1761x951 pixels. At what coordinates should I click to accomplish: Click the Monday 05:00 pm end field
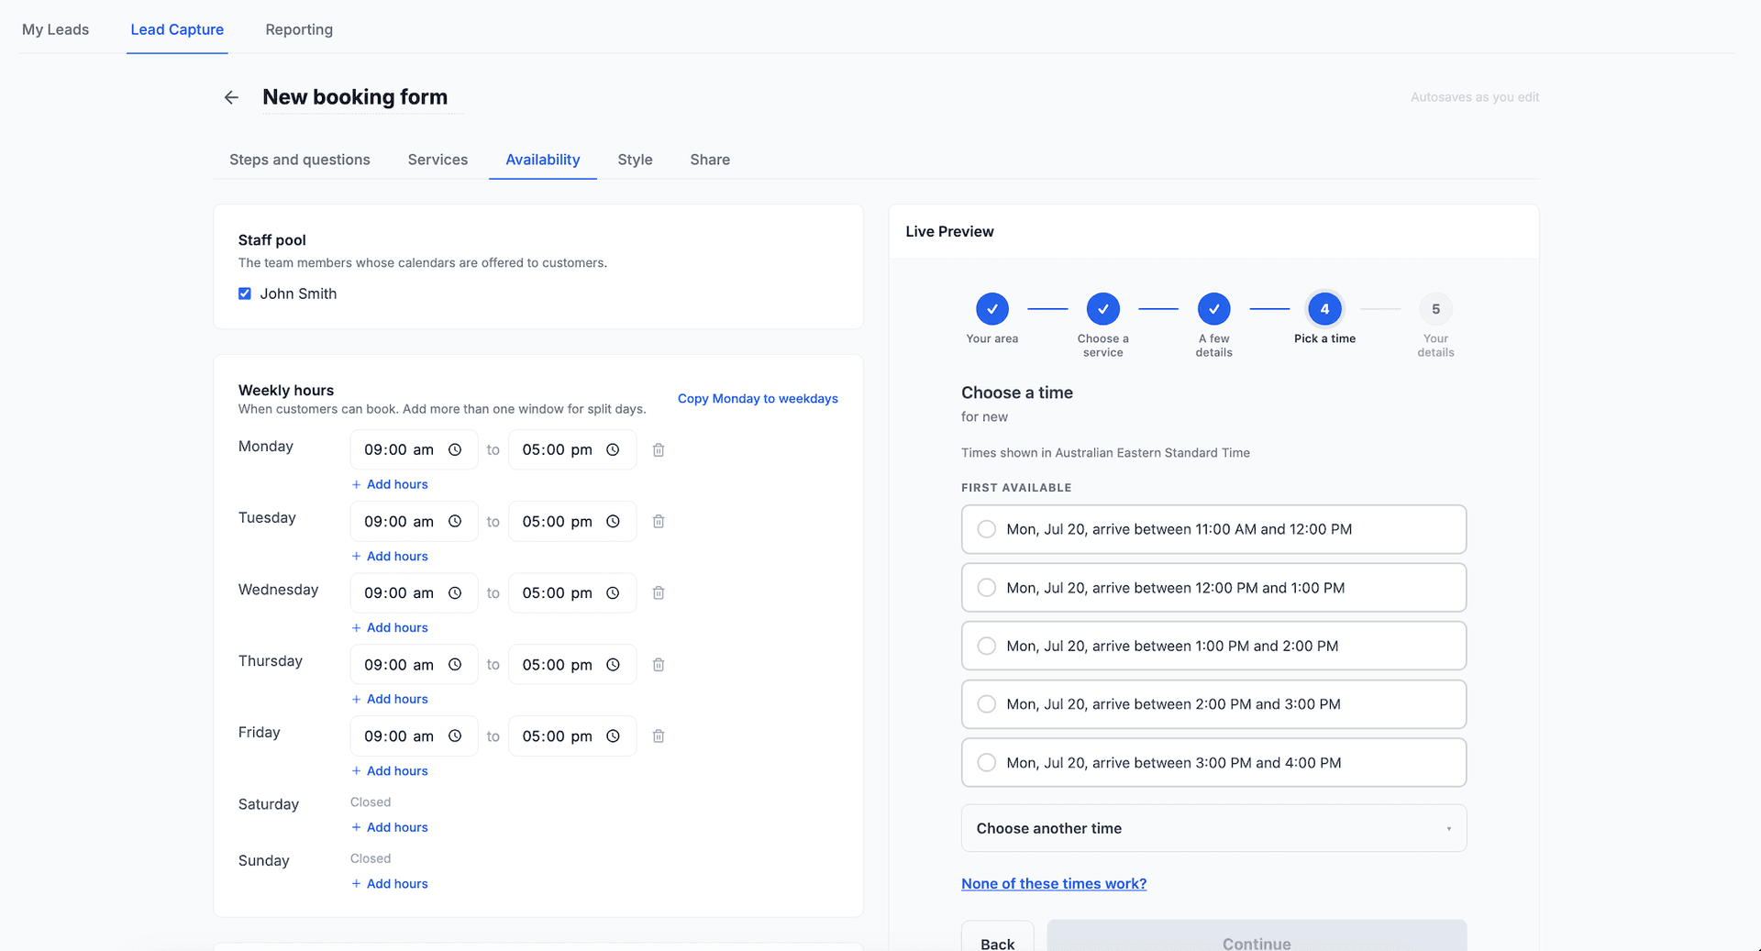(572, 449)
